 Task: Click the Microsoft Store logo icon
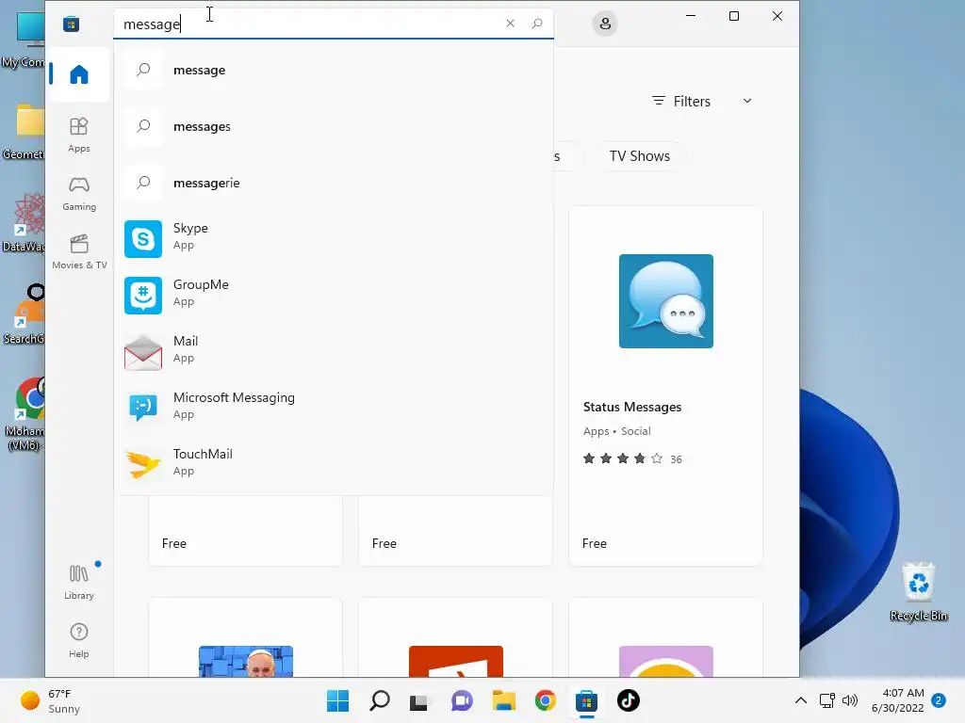click(x=71, y=24)
